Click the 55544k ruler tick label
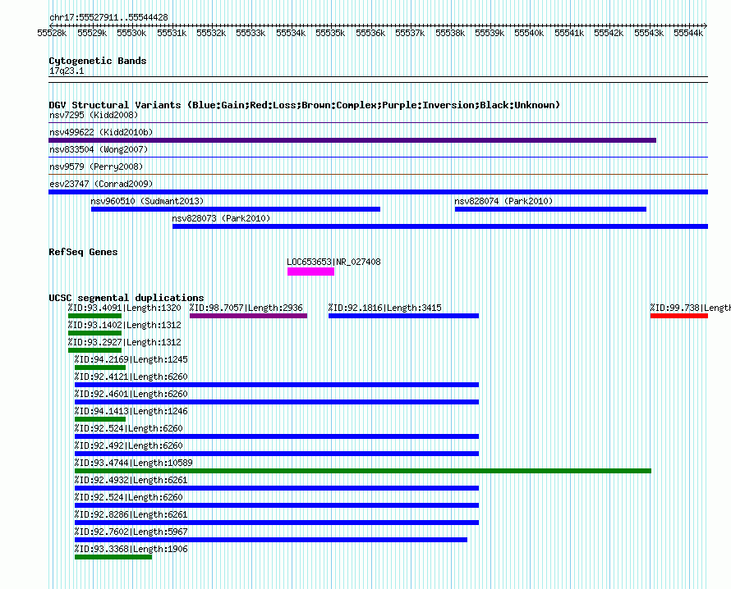 (x=688, y=33)
